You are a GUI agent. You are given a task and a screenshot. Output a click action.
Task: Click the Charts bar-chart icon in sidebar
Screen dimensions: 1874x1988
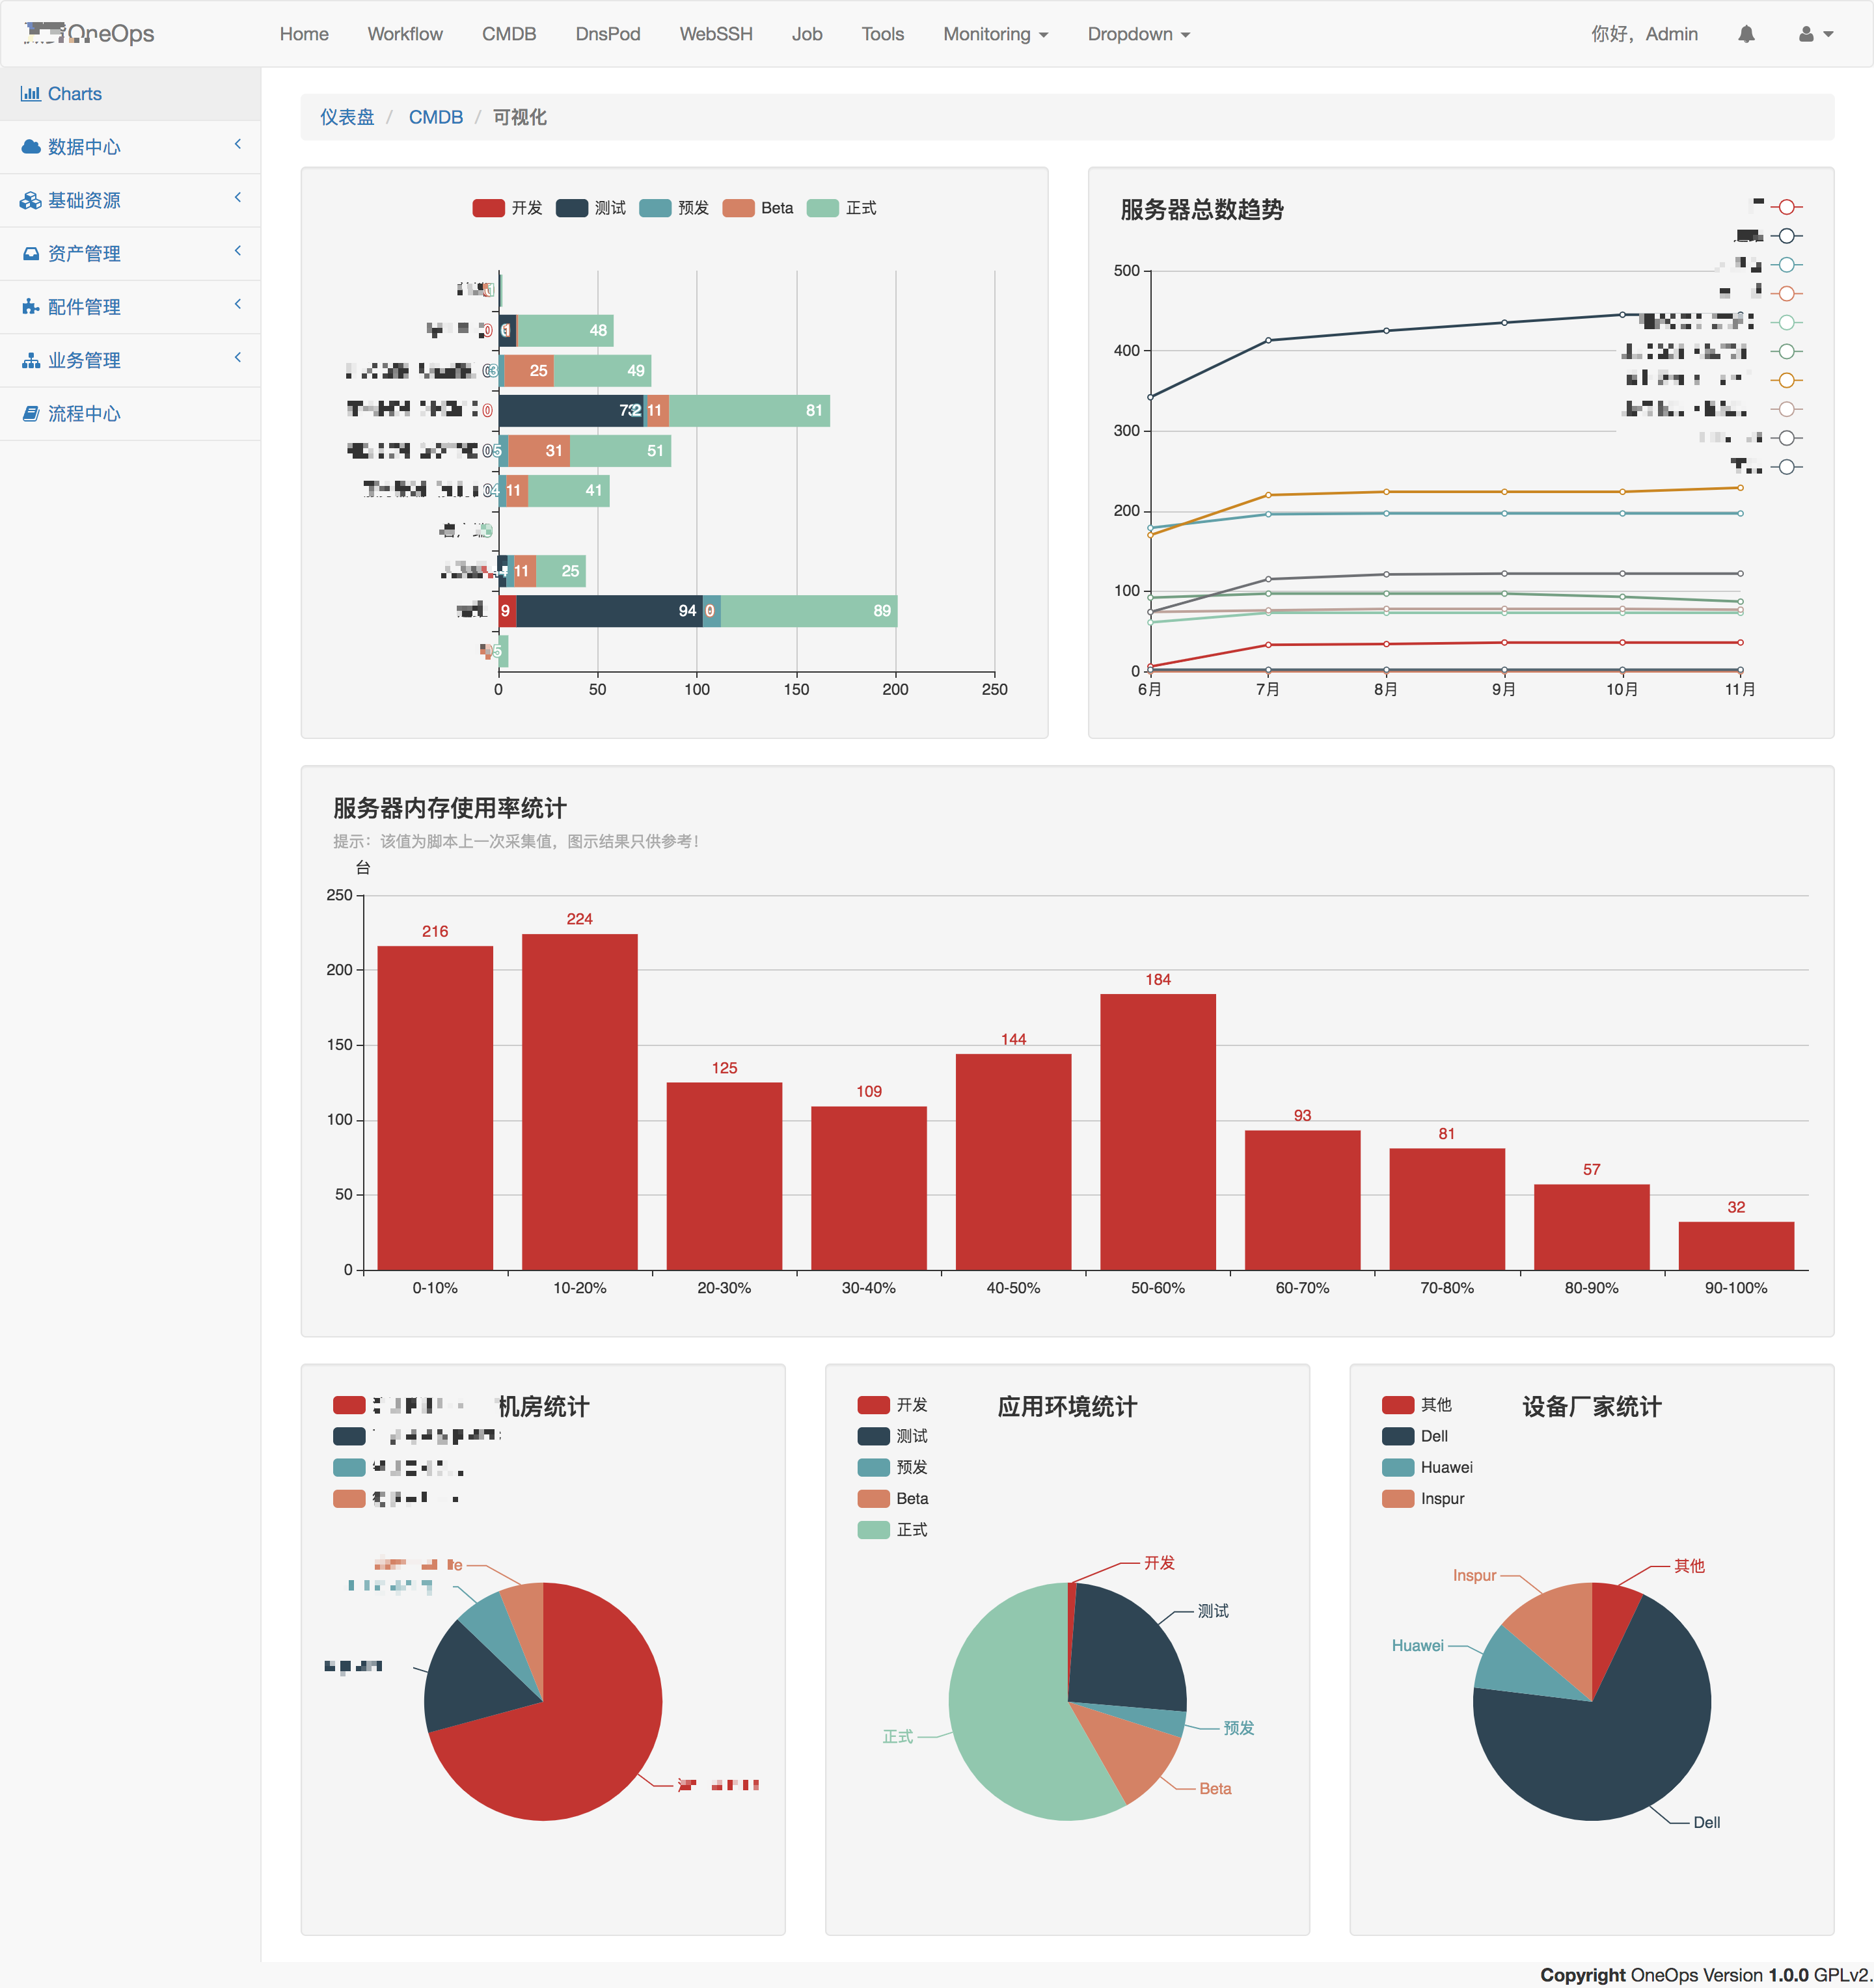pyautogui.click(x=30, y=93)
